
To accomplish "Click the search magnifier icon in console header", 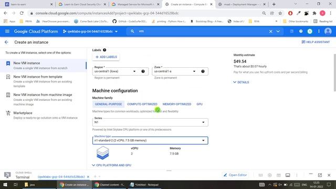I will coord(132,31).
